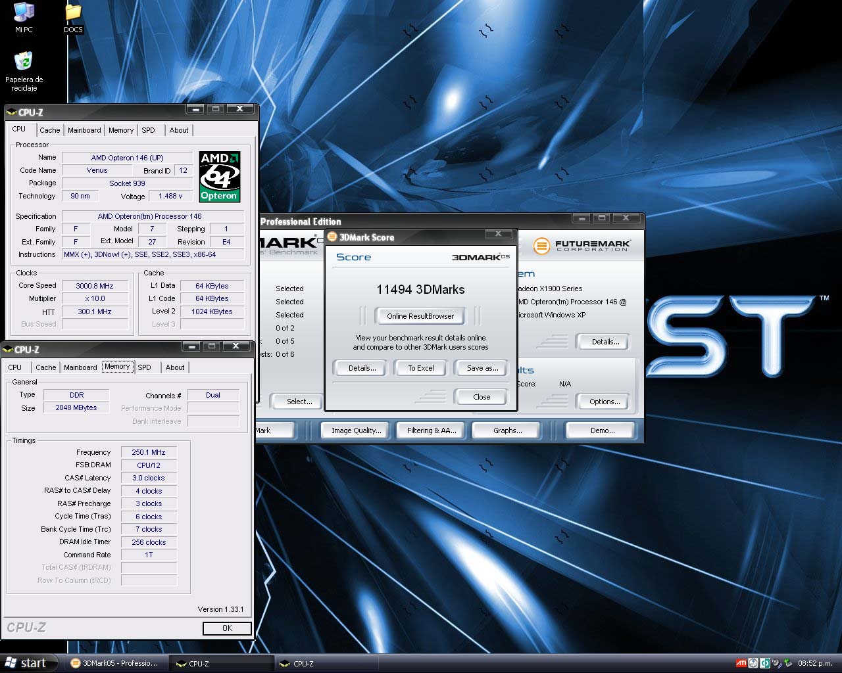
Task: Switch to the Mainboard tab in top CPU-Z
Action: (x=84, y=130)
